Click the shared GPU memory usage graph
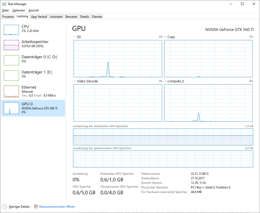This screenshot has width=260, height=213. tap(163, 159)
